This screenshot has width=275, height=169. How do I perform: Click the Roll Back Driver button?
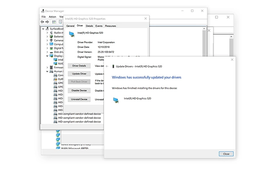click(79, 82)
